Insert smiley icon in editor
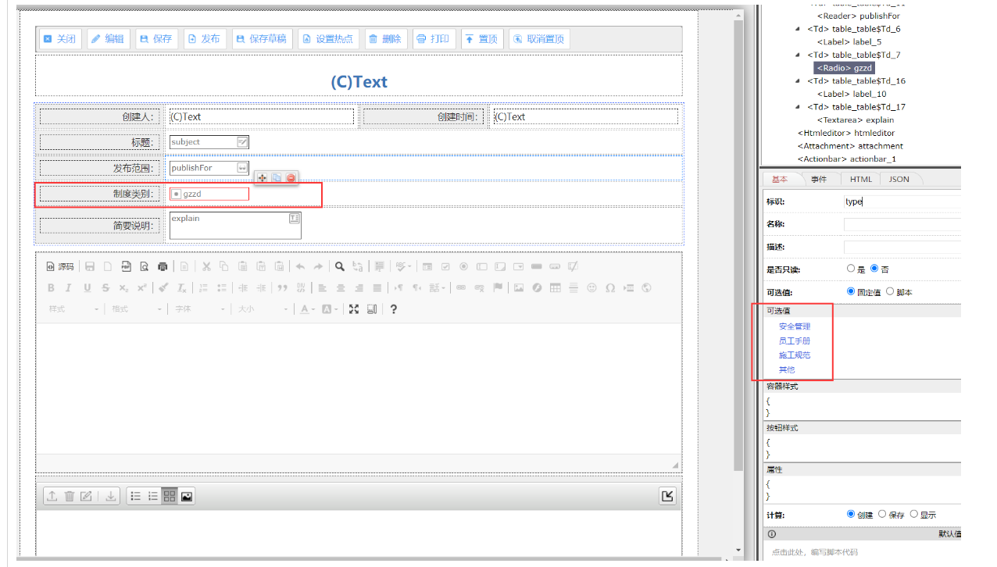997x567 pixels. (x=592, y=287)
